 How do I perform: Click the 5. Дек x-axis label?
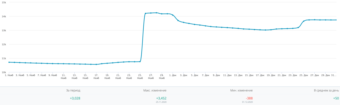click(195, 75)
